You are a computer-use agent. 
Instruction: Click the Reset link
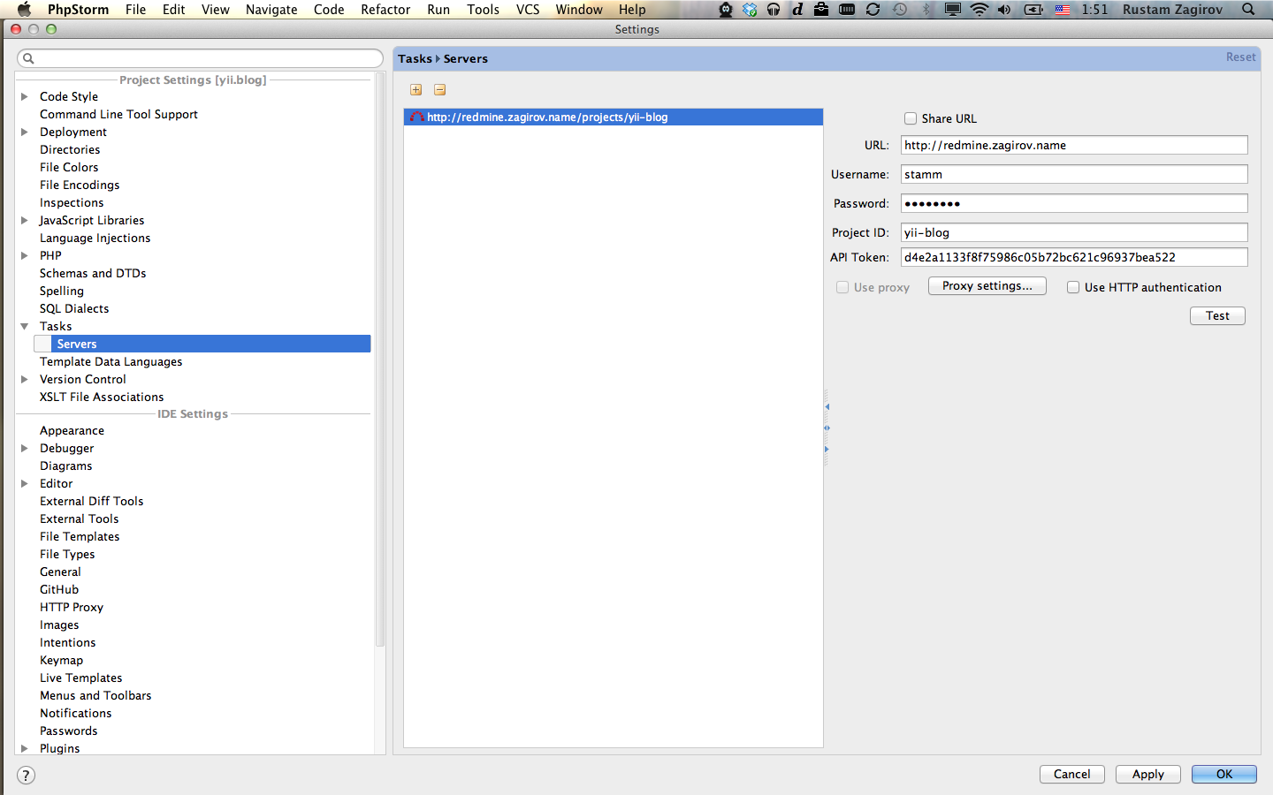[x=1240, y=57]
